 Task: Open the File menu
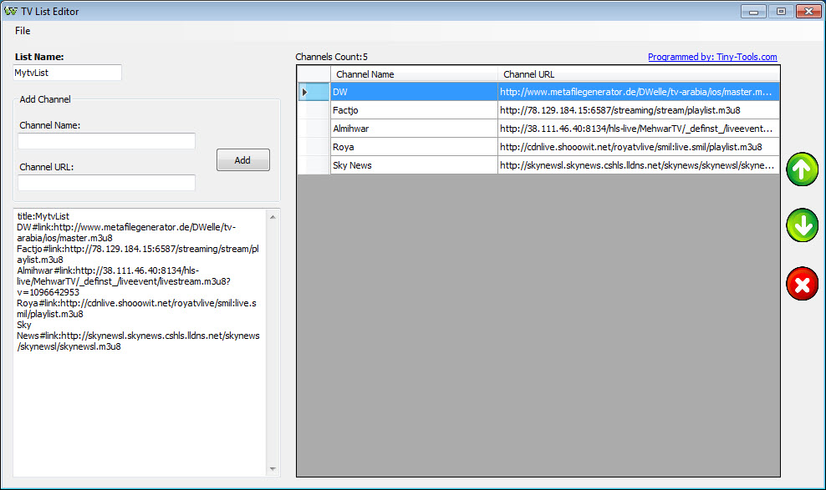(23, 31)
